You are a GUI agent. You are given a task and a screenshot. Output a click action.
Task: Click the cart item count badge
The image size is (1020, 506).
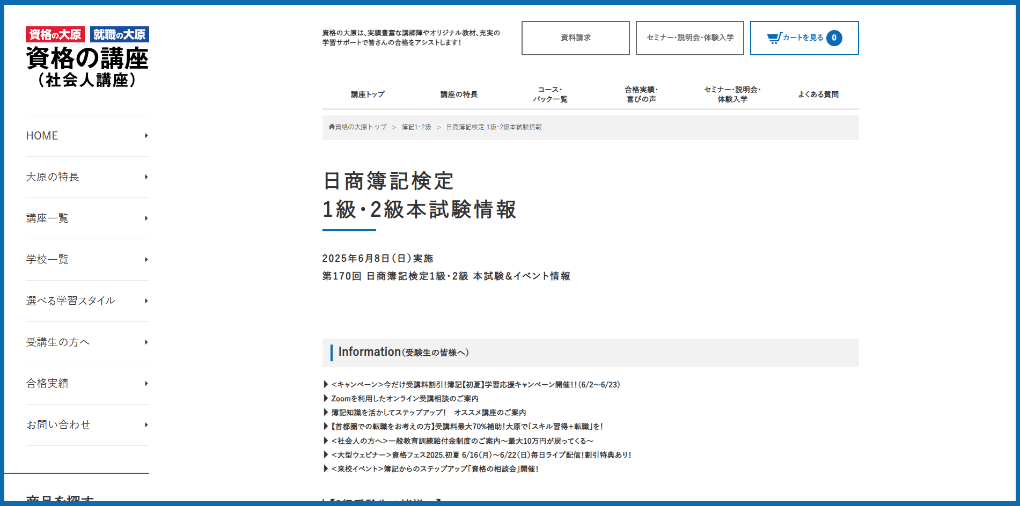(834, 38)
